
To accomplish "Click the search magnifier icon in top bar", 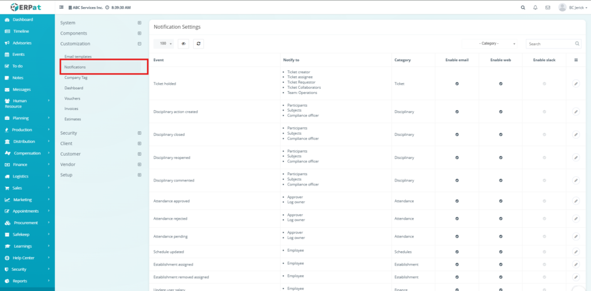I will [x=523, y=7].
